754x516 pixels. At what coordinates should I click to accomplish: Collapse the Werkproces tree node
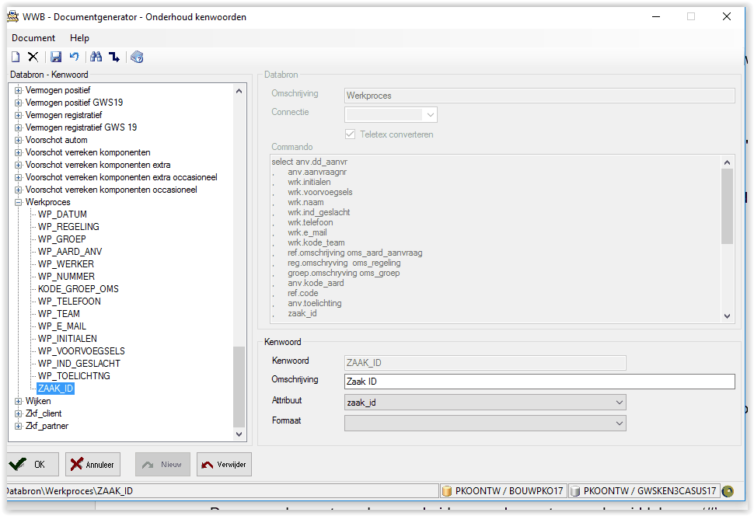tap(19, 203)
